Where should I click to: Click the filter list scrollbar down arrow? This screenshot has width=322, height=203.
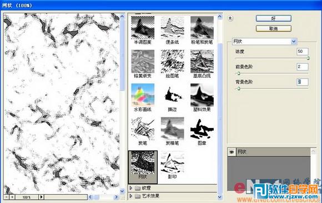tap(220, 197)
